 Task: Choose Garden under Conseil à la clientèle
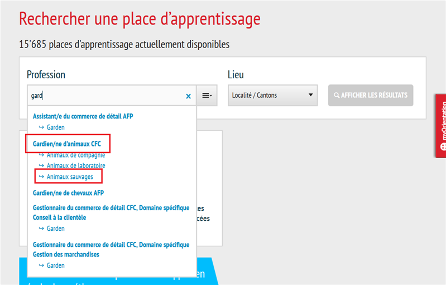(x=55, y=229)
